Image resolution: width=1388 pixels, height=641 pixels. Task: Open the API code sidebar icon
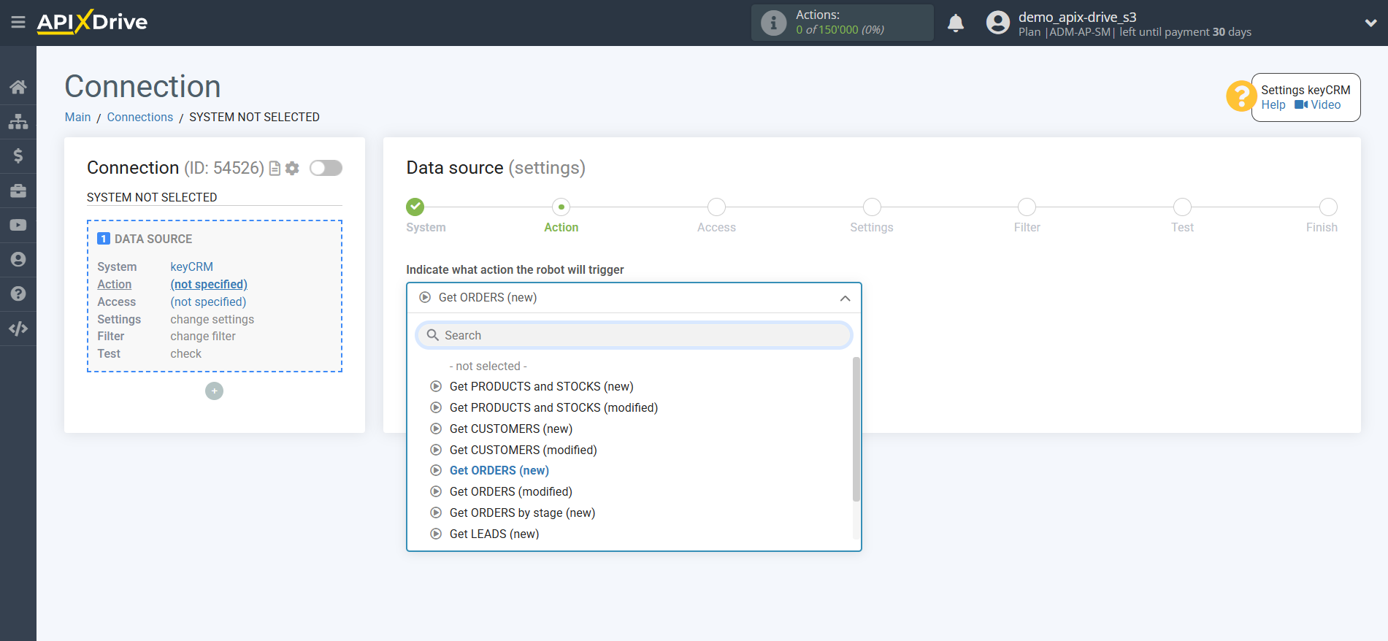18,329
